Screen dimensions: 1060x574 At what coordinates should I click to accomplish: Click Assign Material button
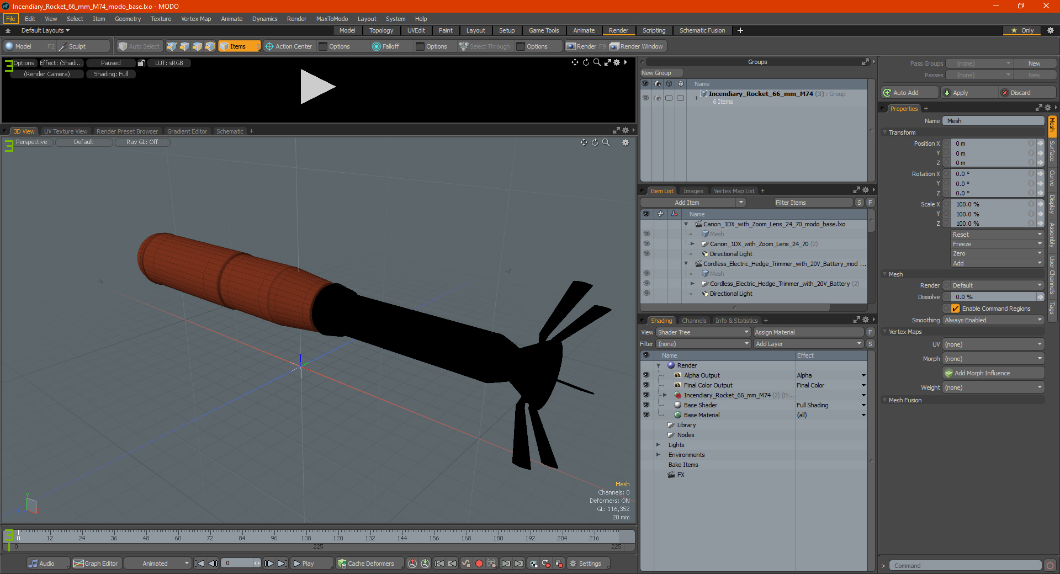[809, 332]
